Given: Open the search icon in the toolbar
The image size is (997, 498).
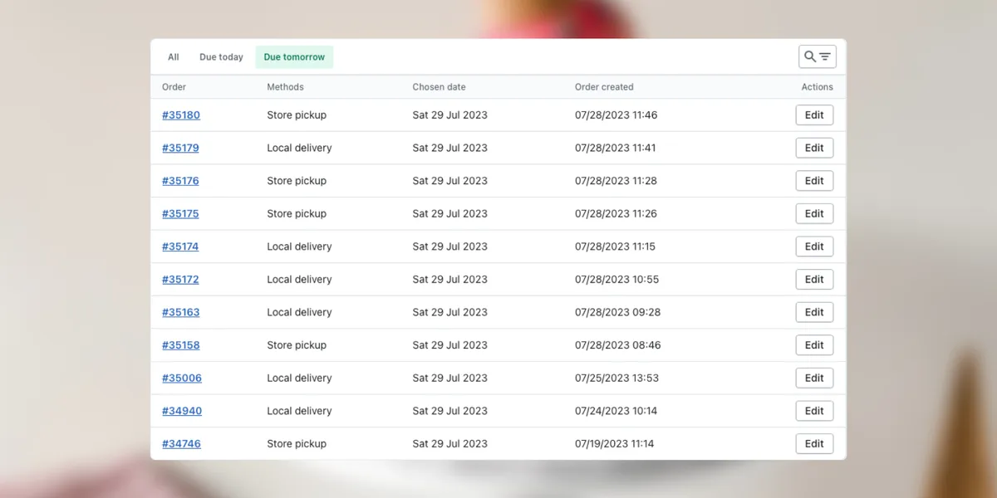Looking at the screenshot, I should (809, 56).
